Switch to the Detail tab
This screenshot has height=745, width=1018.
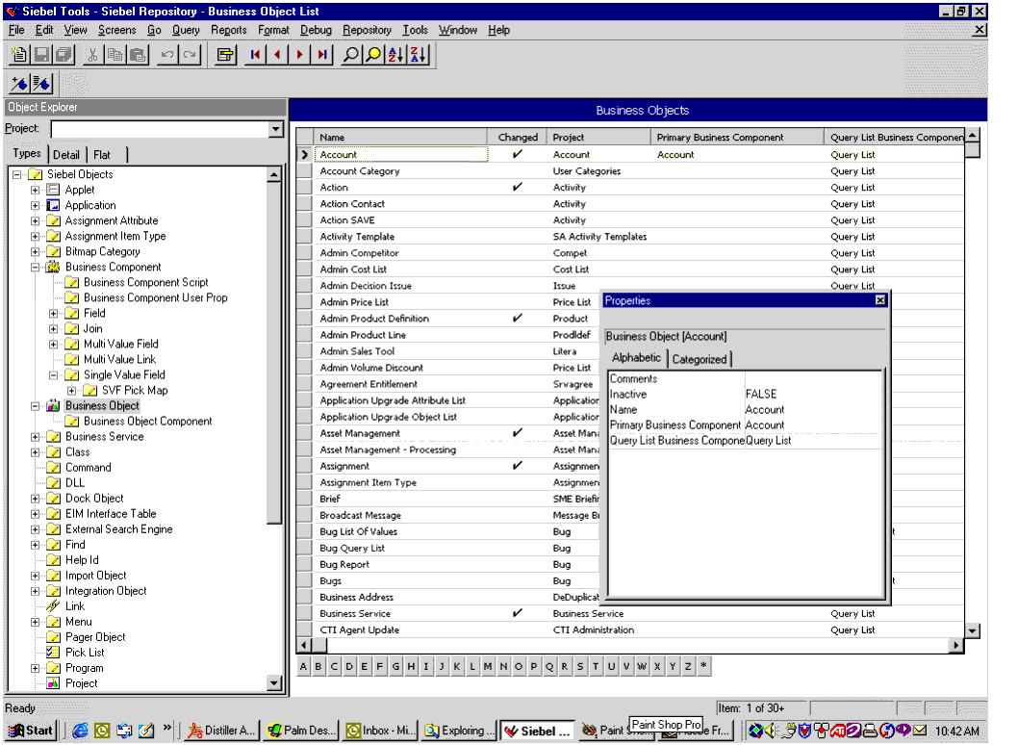coord(66,155)
